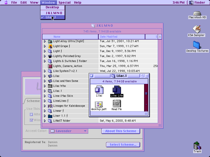This screenshot has width=210, height=157.
Task: Click the Light Grape ƒ folder icon
Action: click(50, 46)
